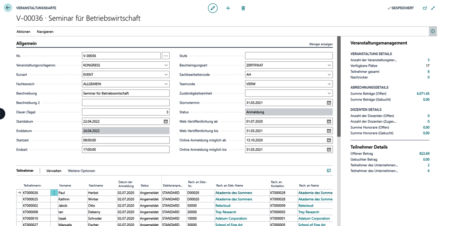Collapse the Allgemein section header

(x=27, y=44)
